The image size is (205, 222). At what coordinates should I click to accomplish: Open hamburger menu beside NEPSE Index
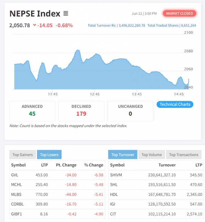coord(66,13)
